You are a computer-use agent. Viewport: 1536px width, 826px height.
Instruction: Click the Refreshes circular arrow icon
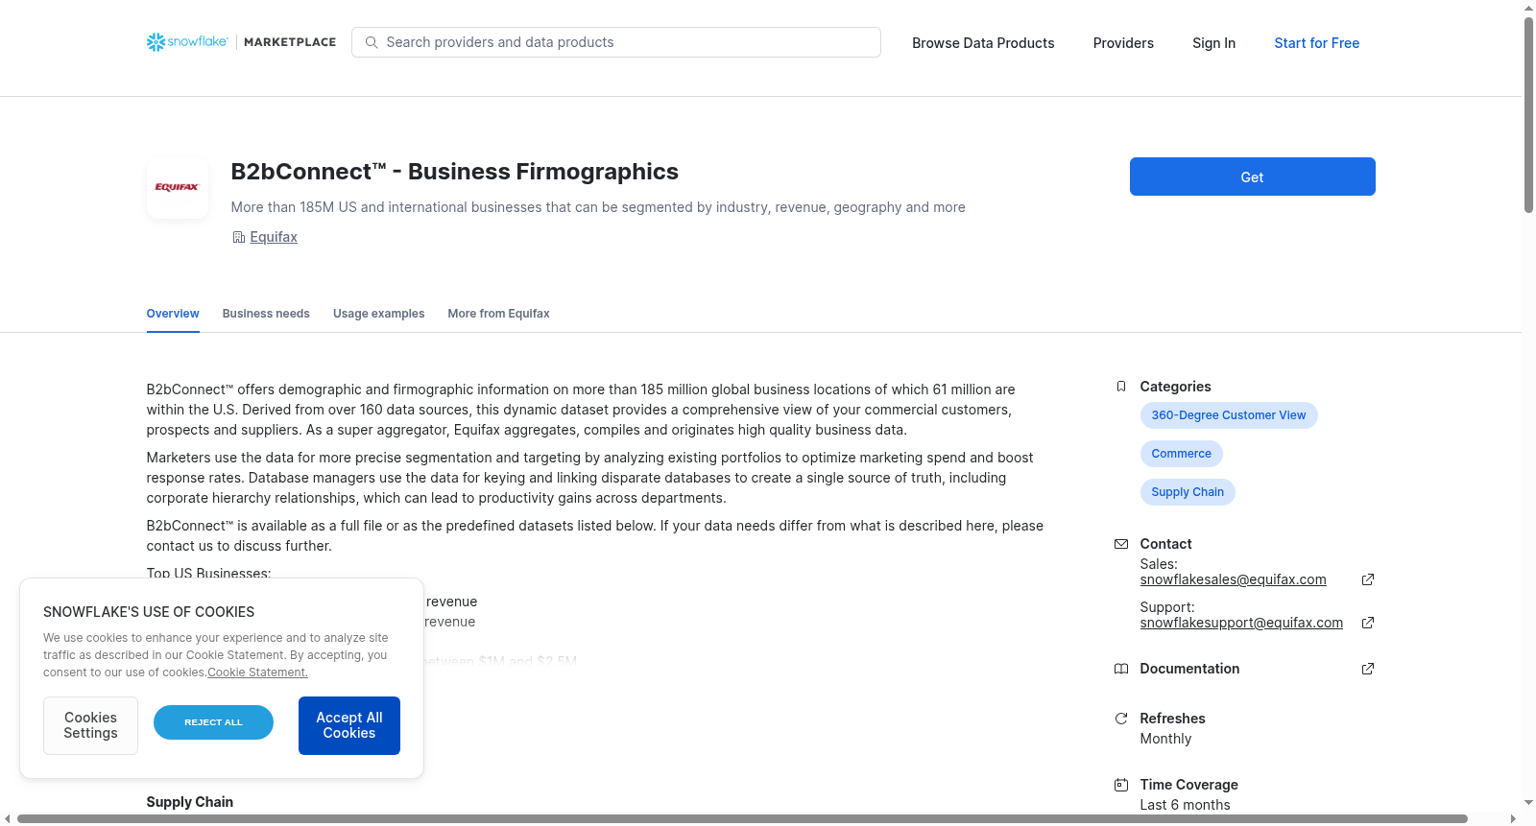point(1121,719)
